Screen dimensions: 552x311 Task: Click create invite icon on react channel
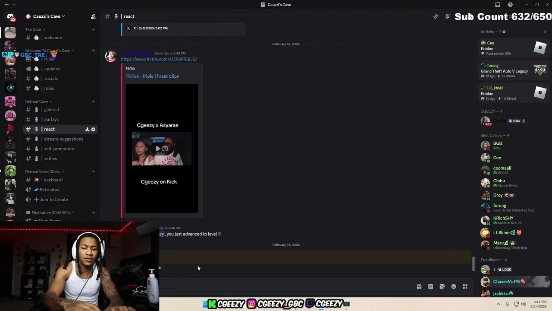click(x=87, y=129)
